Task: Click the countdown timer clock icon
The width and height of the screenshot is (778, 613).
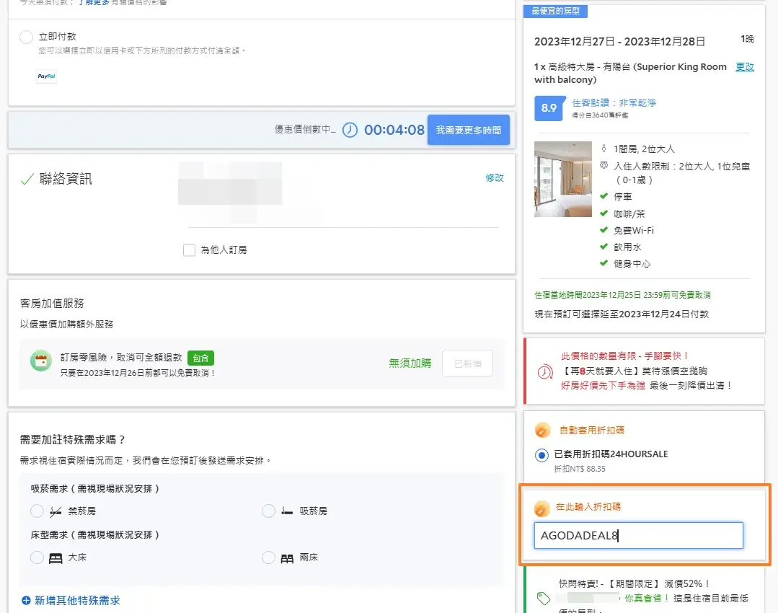Action: (350, 131)
